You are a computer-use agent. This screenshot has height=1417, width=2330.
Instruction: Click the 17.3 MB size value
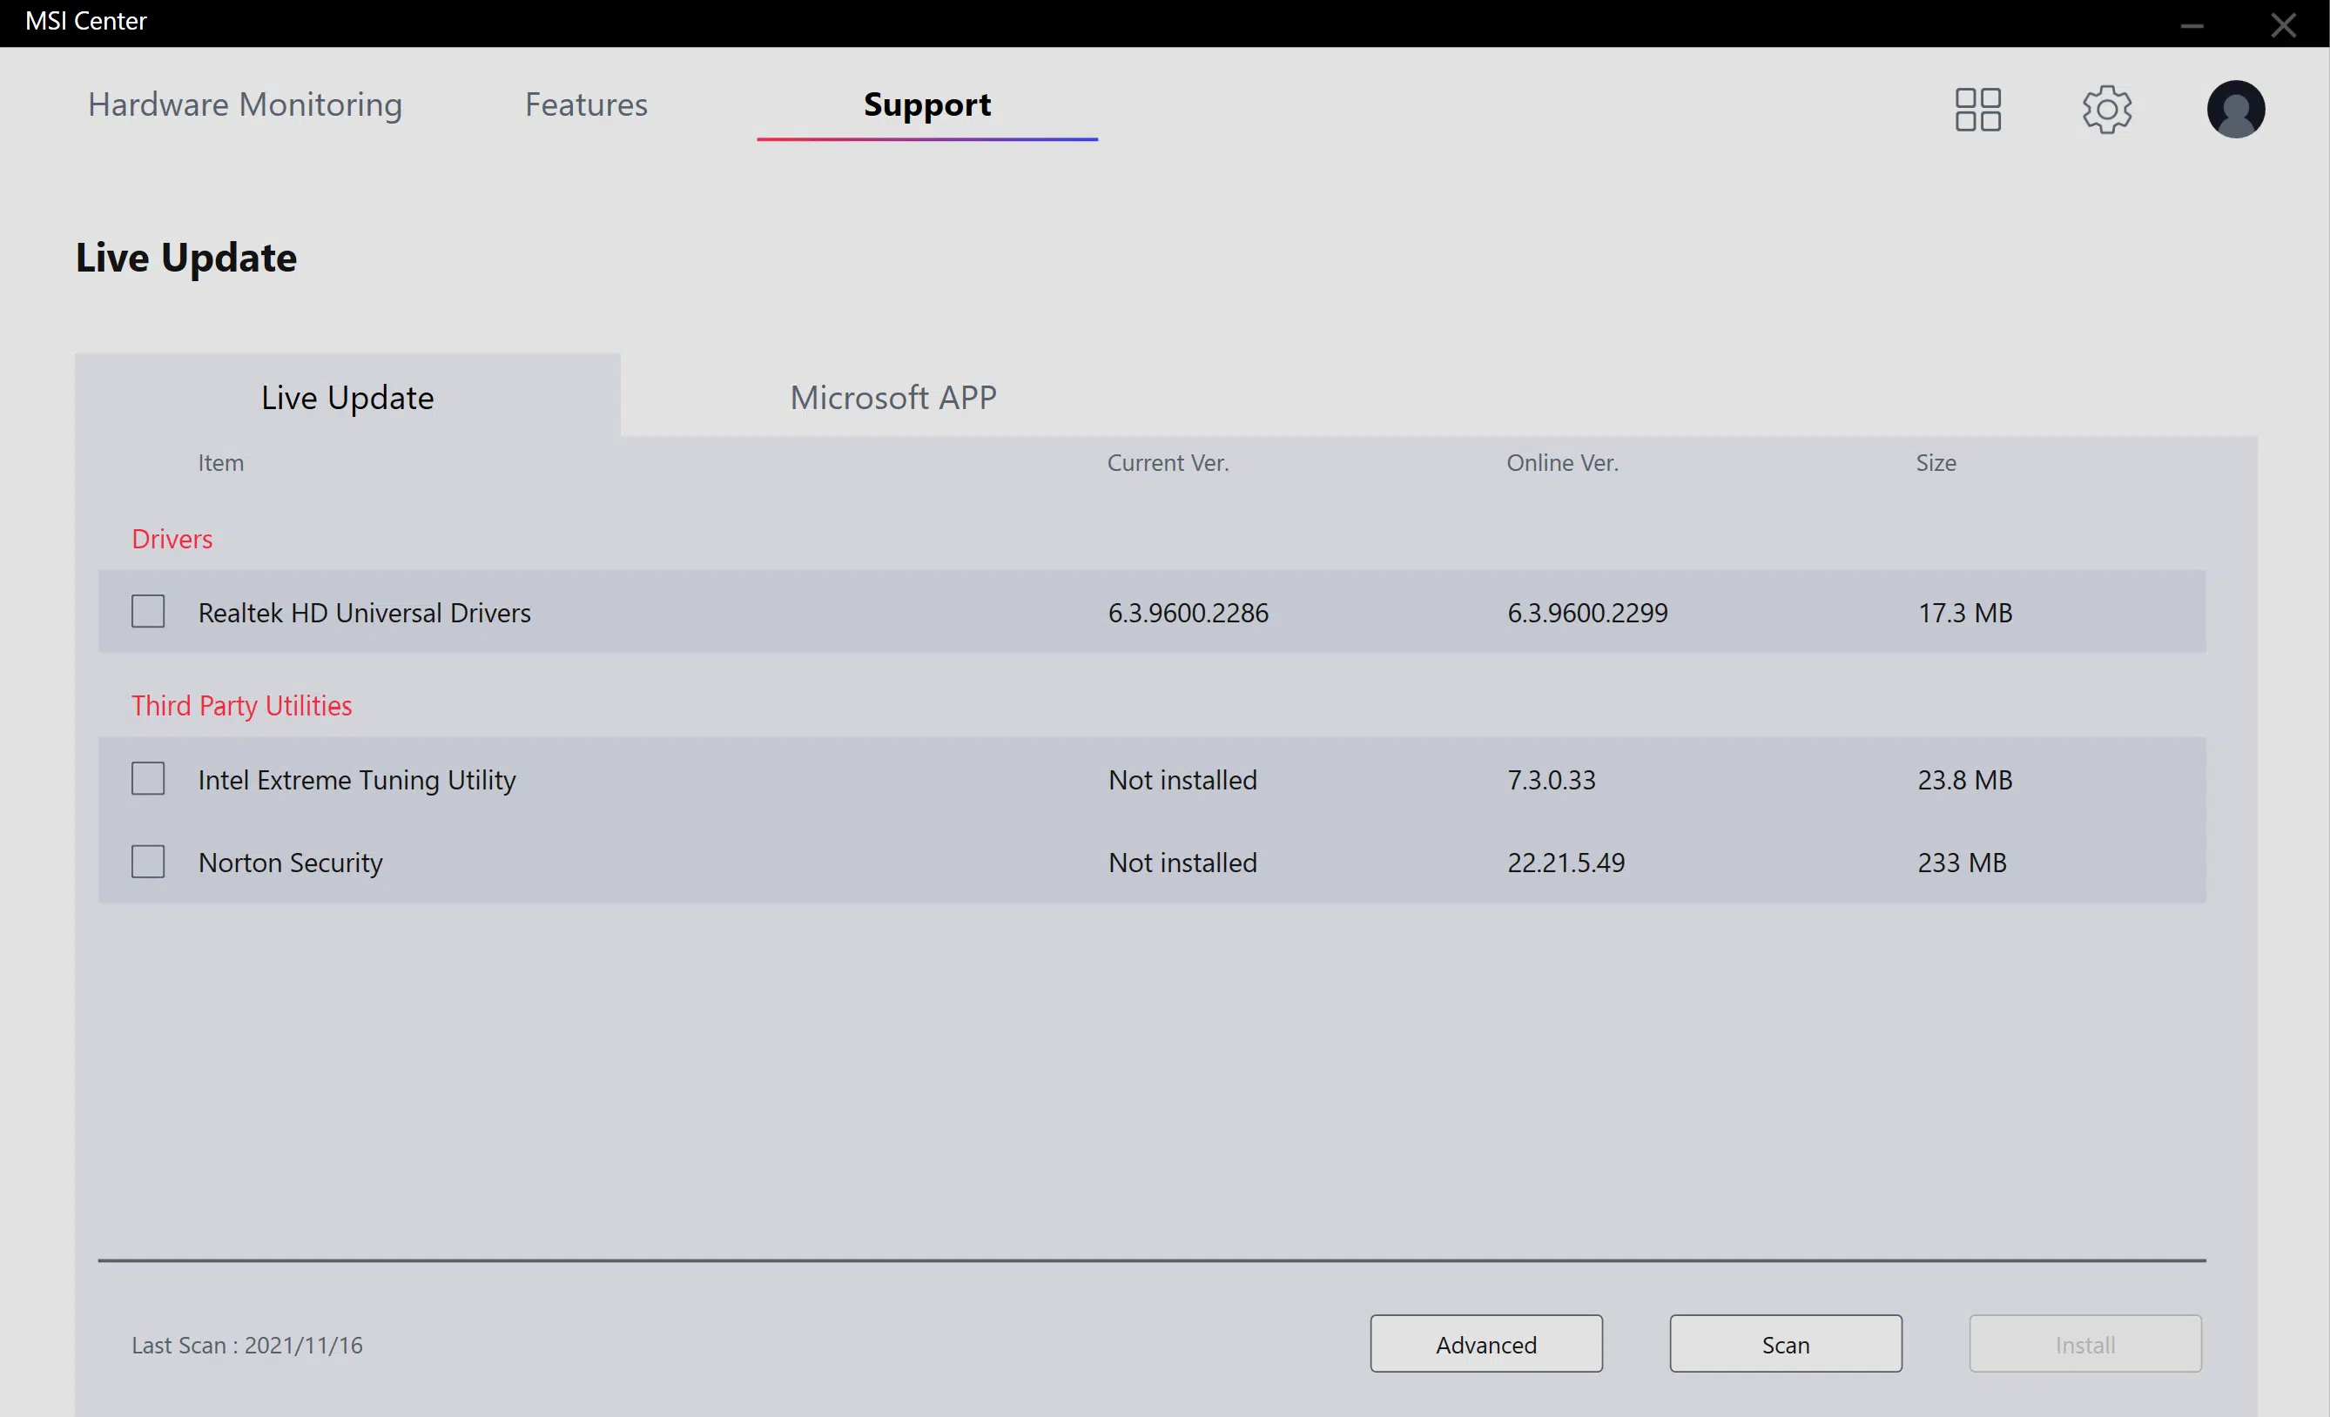point(1964,613)
